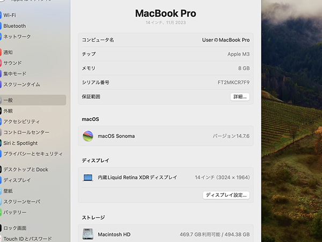The image size is (322, 242).
Task: Click the 詳細... warranty button
Action: (240, 97)
